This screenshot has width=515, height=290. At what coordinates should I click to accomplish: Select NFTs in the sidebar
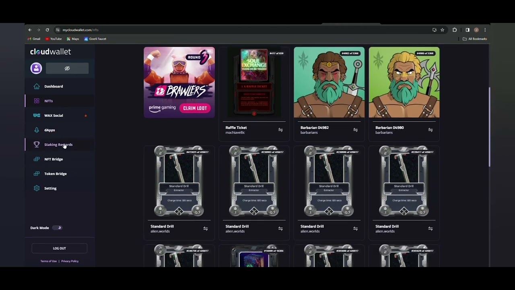coord(48,101)
